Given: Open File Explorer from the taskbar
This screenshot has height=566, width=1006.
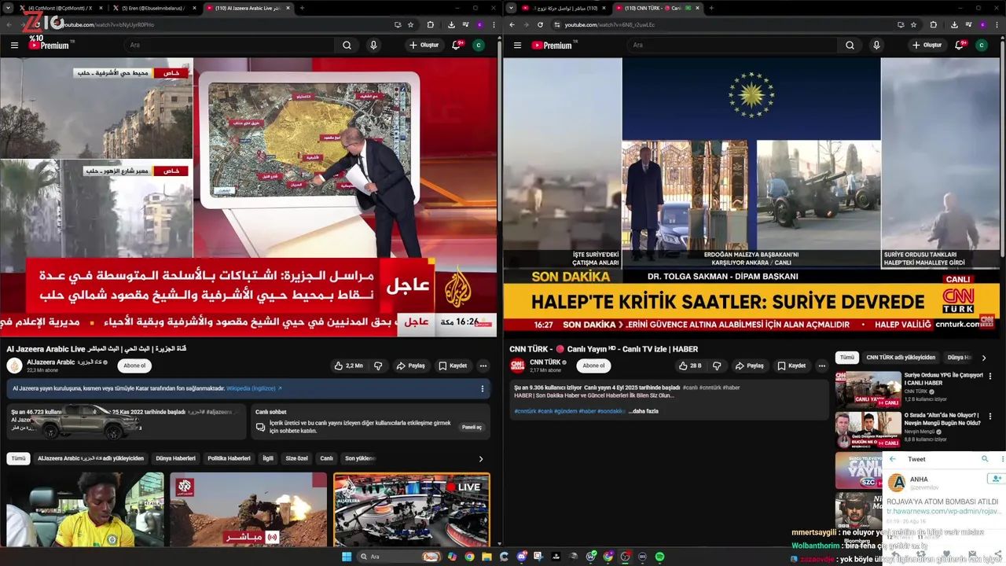Looking at the screenshot, I should (x=487, y=557).
